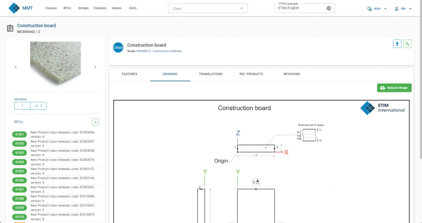Expand the Adm menu dropdown
Image resolution: width=422 pixels, height=223 pixels.
click(x=377, y=8)
